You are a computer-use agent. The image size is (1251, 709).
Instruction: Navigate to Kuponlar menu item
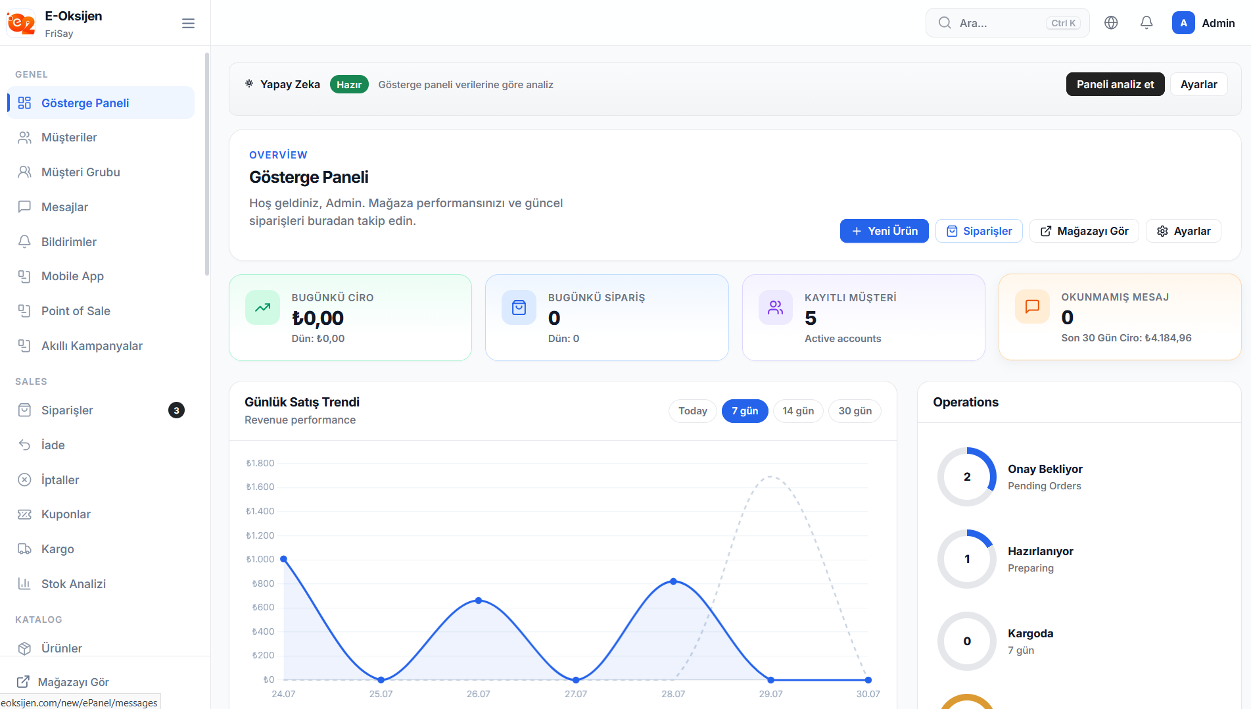101,514
